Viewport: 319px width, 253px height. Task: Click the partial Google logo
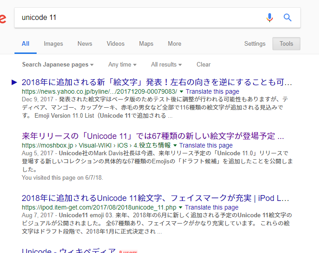point(3,18)
